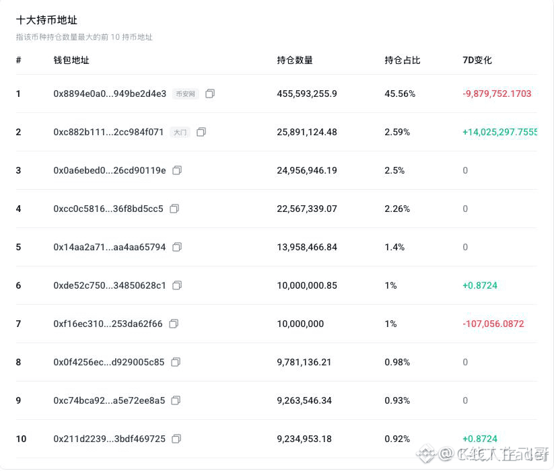Click the -9,879,752.1703 7D change value

[x=497, y=94]
